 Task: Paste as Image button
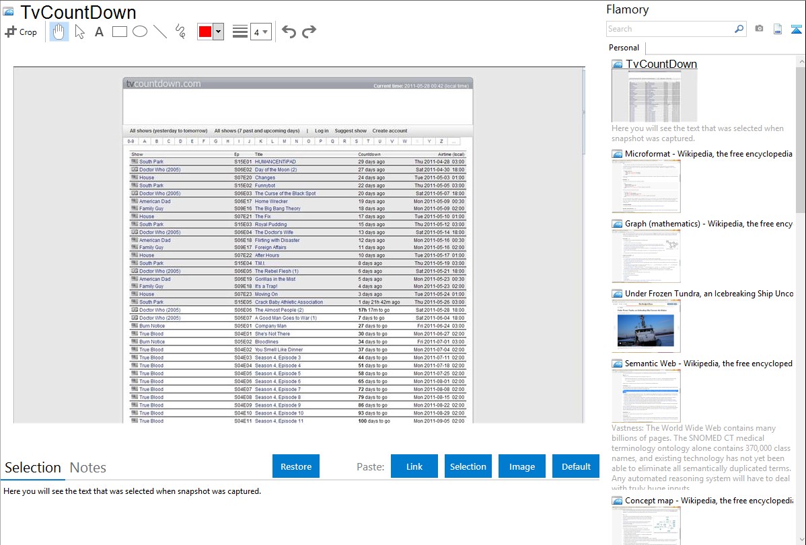521,466
